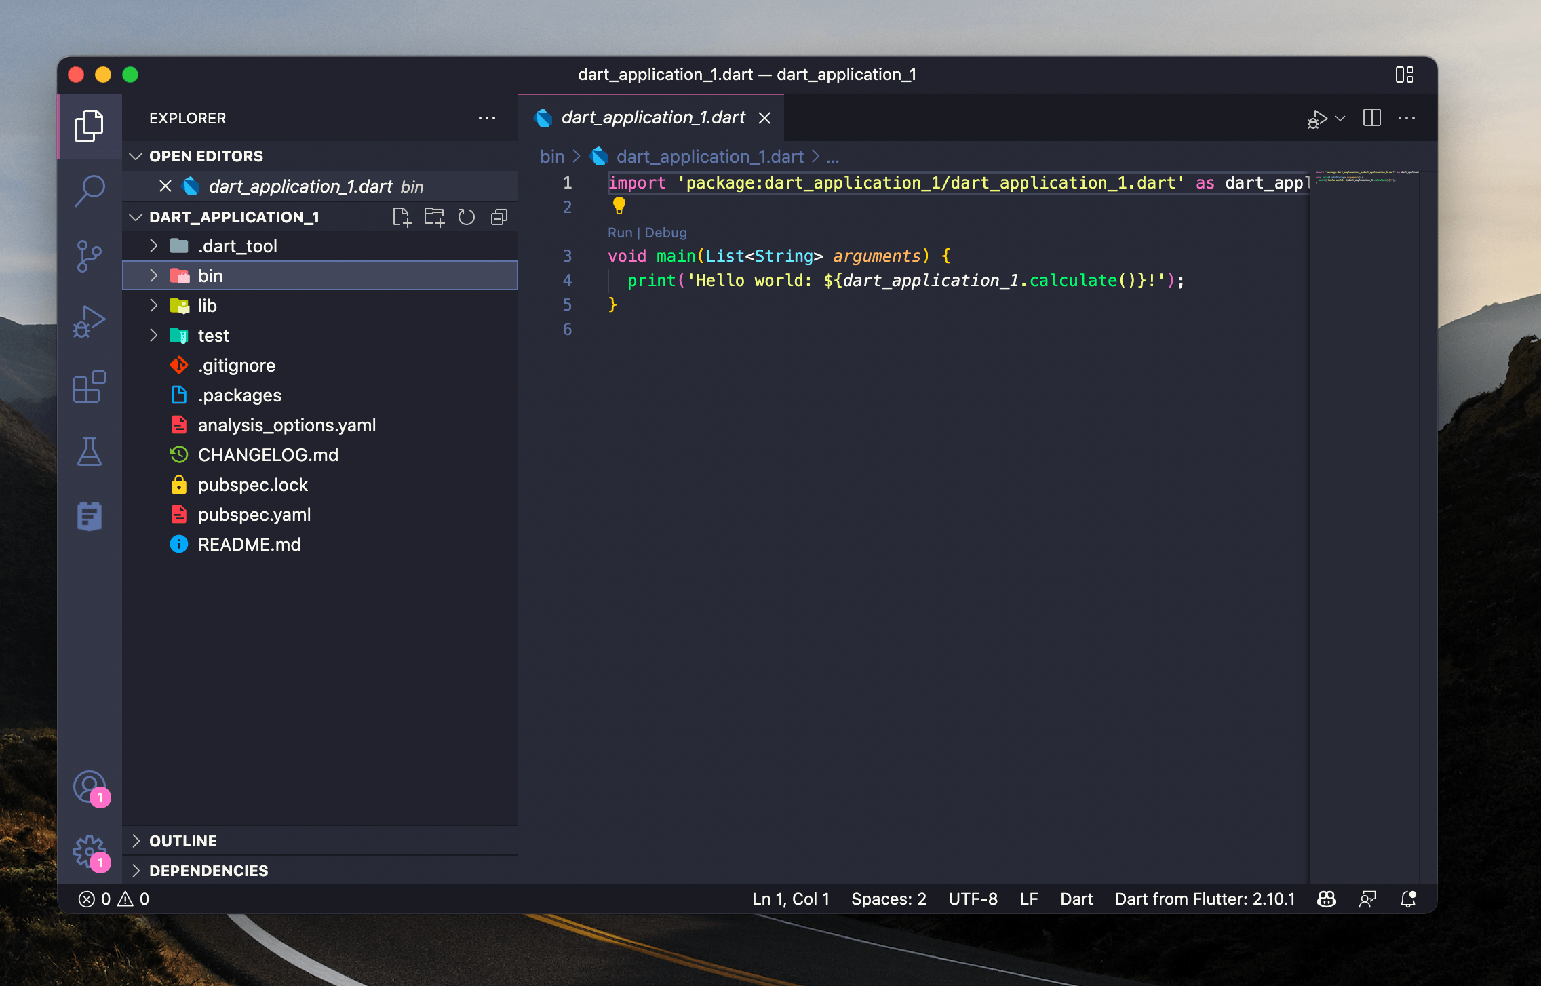The width and height of the screenshot is (1541, 986).
Task: Expand the lib folder
Action: coord(207,306)
